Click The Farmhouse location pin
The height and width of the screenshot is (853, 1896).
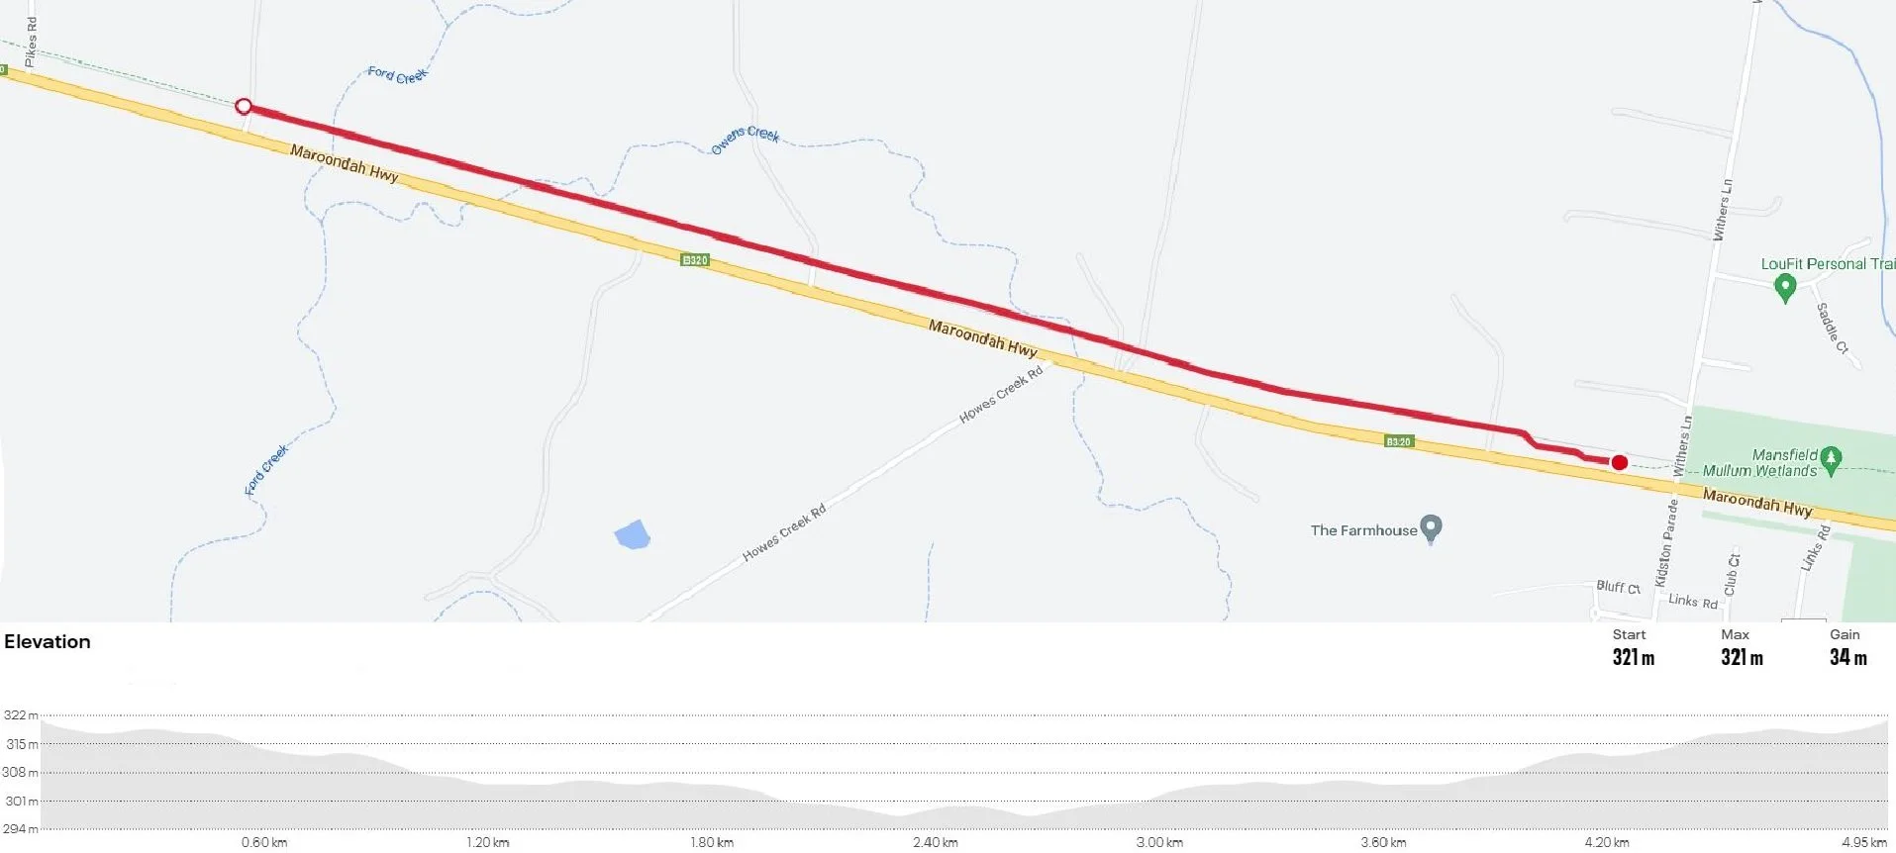[1431, 529]
